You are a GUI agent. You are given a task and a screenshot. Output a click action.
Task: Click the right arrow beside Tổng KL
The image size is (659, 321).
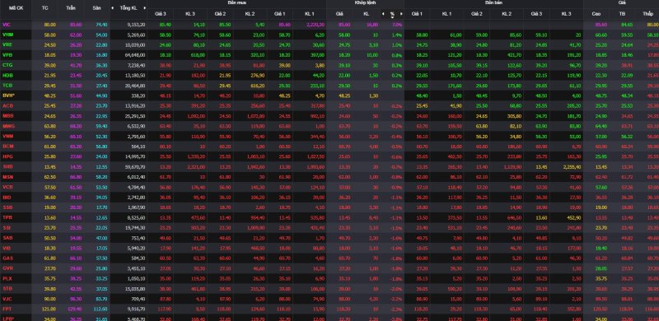click(x=145, y=7)
